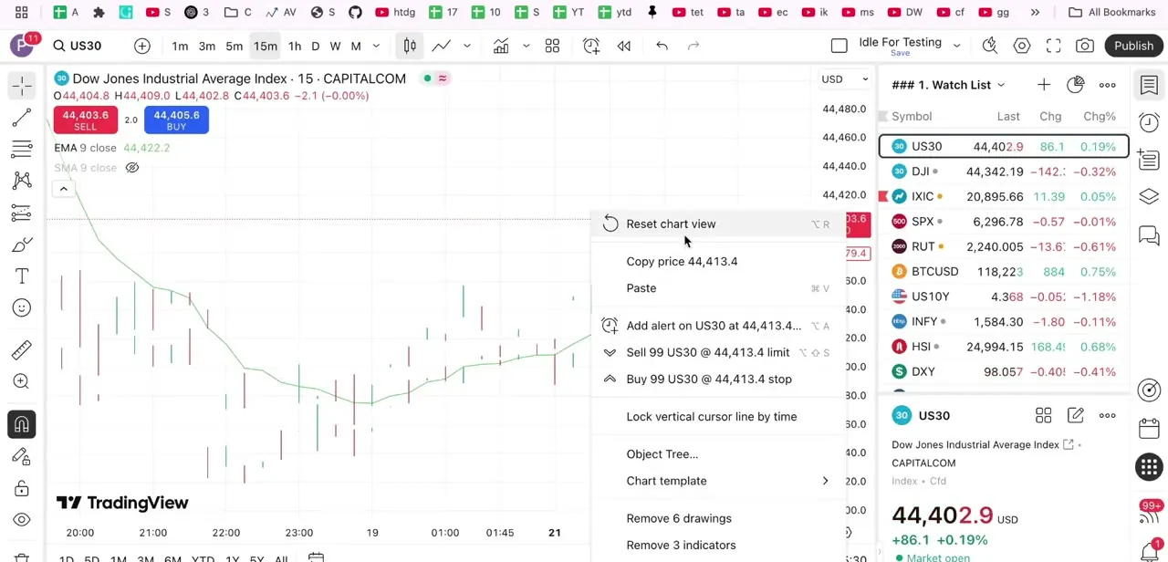Create an alert with the clock icon

click(591, 46)
